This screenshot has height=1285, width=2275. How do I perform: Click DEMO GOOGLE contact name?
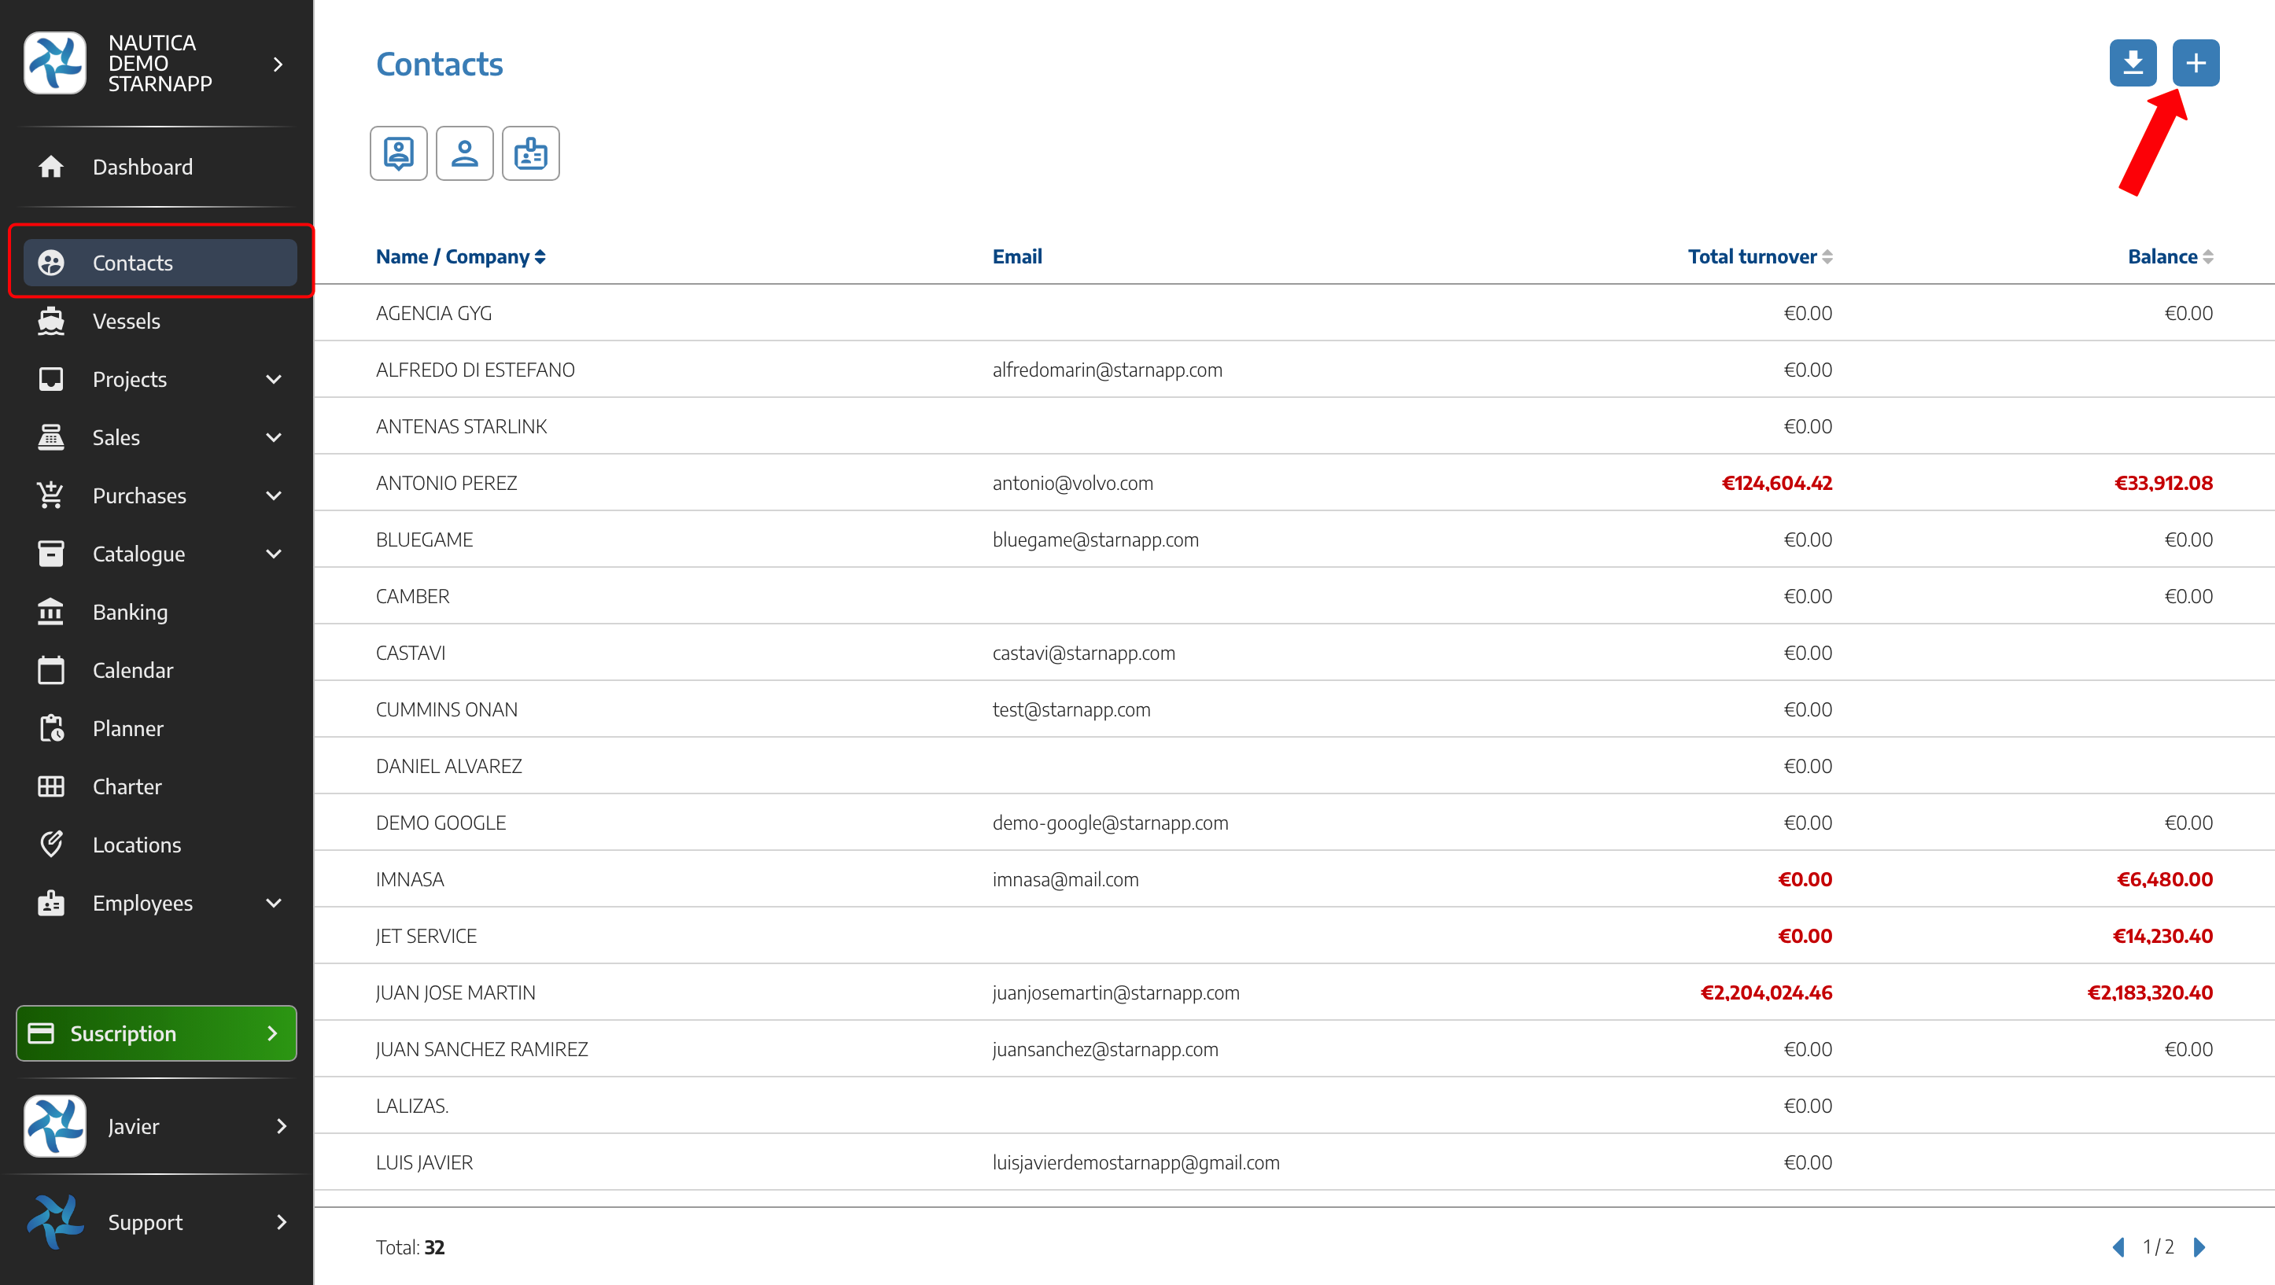pos(441,823)
